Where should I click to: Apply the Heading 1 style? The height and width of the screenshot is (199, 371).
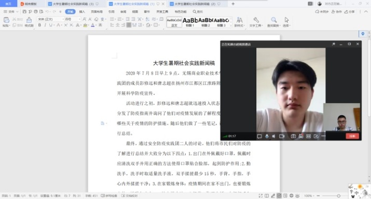pyautogui.click(x=190, y=22)
